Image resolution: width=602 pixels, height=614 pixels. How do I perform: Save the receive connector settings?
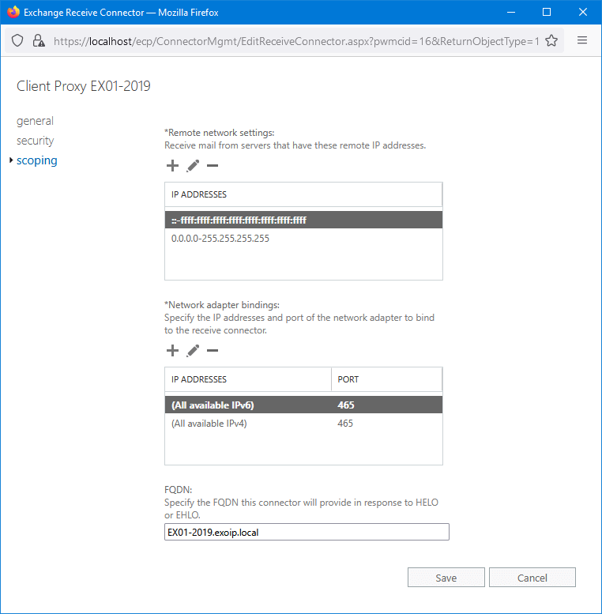point(446,578)
